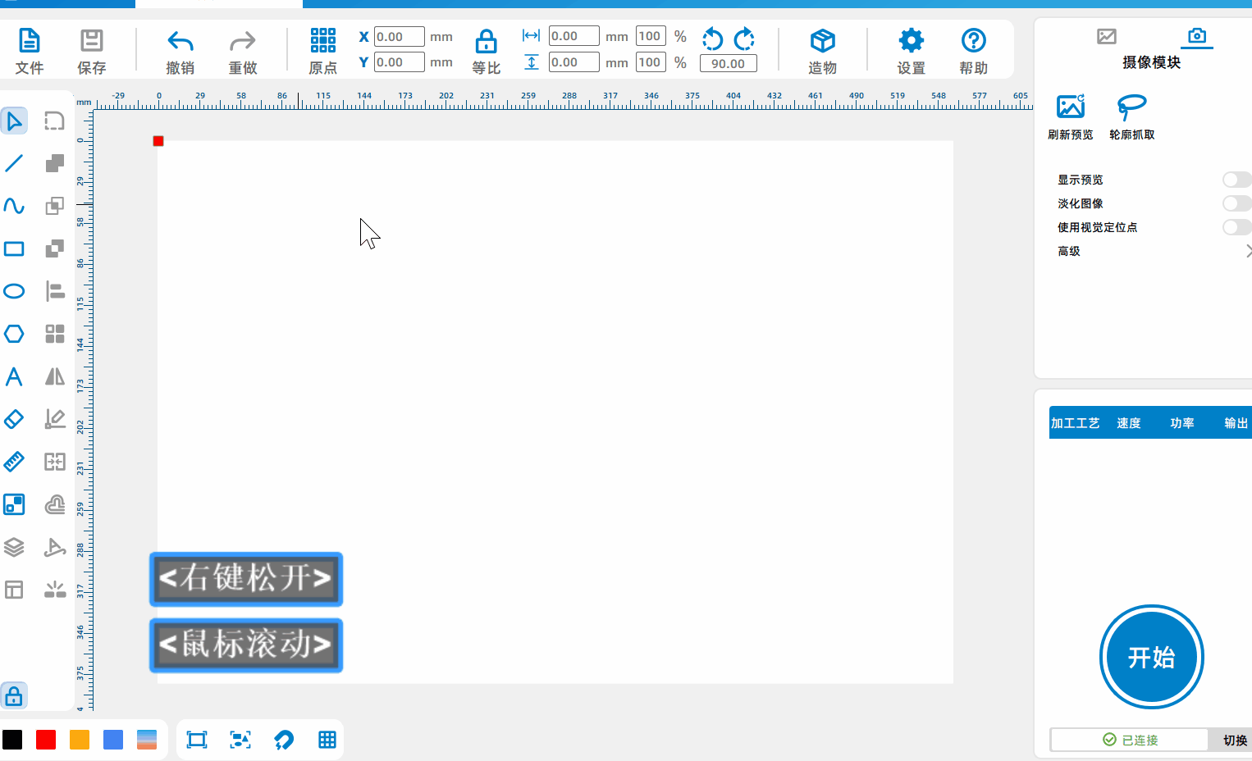Screen dimensions: 1252x761
Task: Click the 输出 column header
Action: pyautogui.click(x=1236, y=423)
